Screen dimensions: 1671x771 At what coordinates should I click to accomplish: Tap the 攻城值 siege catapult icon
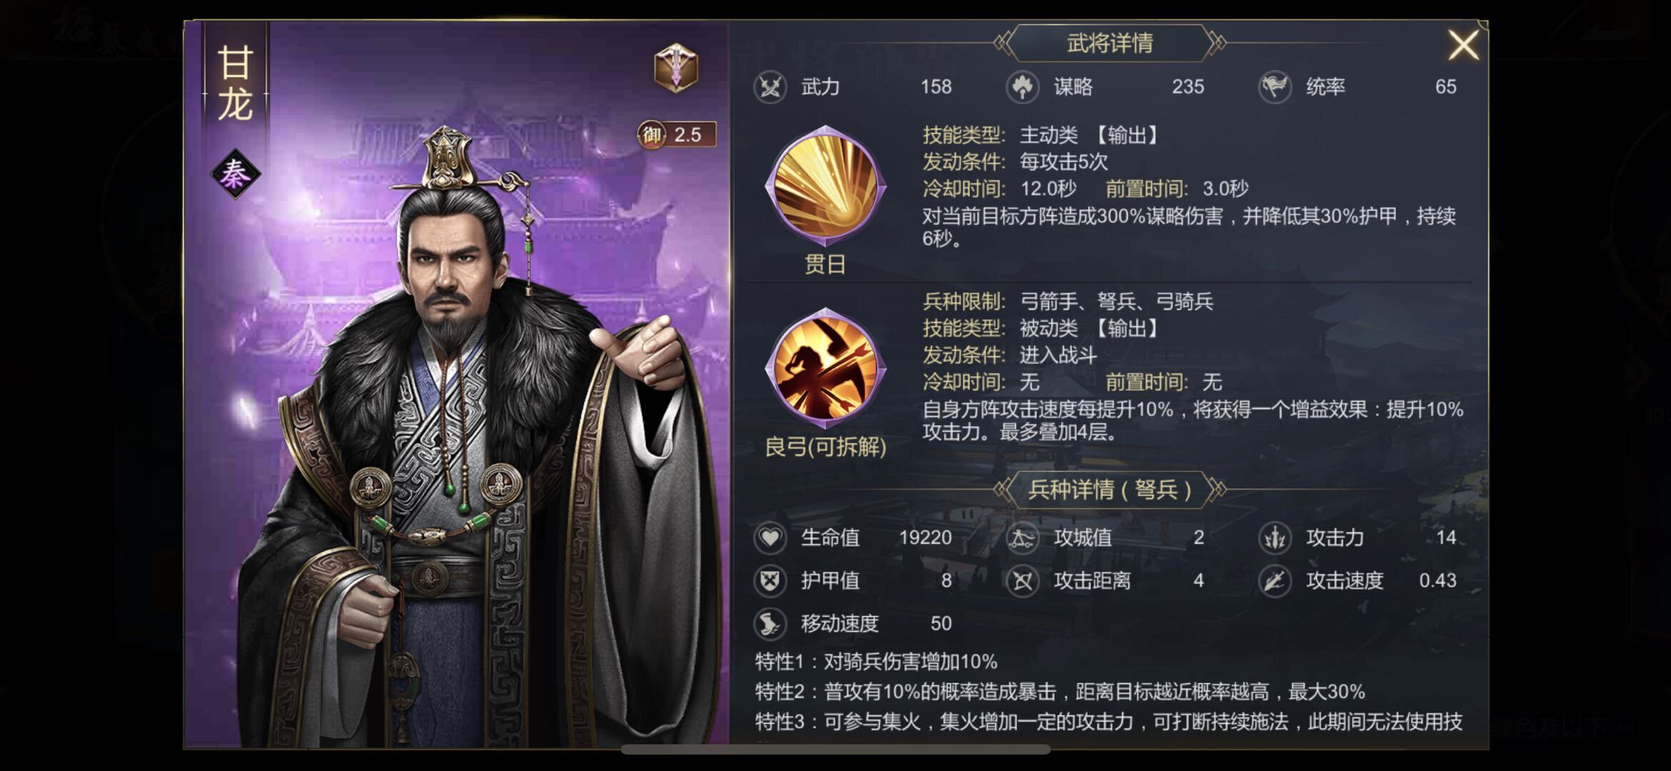1022,538
